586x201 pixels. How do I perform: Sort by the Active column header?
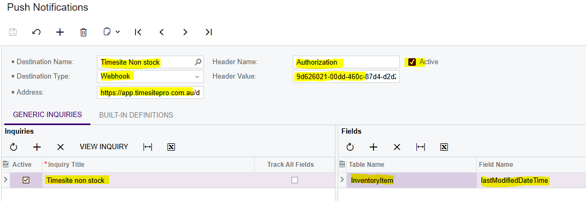[26, 165]
